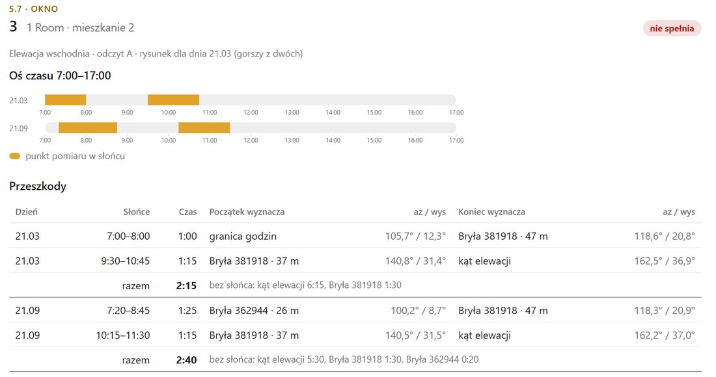This screenshot has width=716, height=377.
Task: Click the "140,8° / 31,4°" value
Action: (x=415, y=261)
